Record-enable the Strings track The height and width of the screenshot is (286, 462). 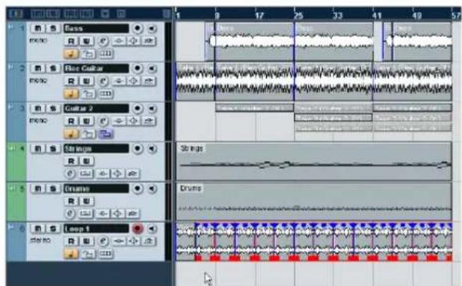coord(138,149)
